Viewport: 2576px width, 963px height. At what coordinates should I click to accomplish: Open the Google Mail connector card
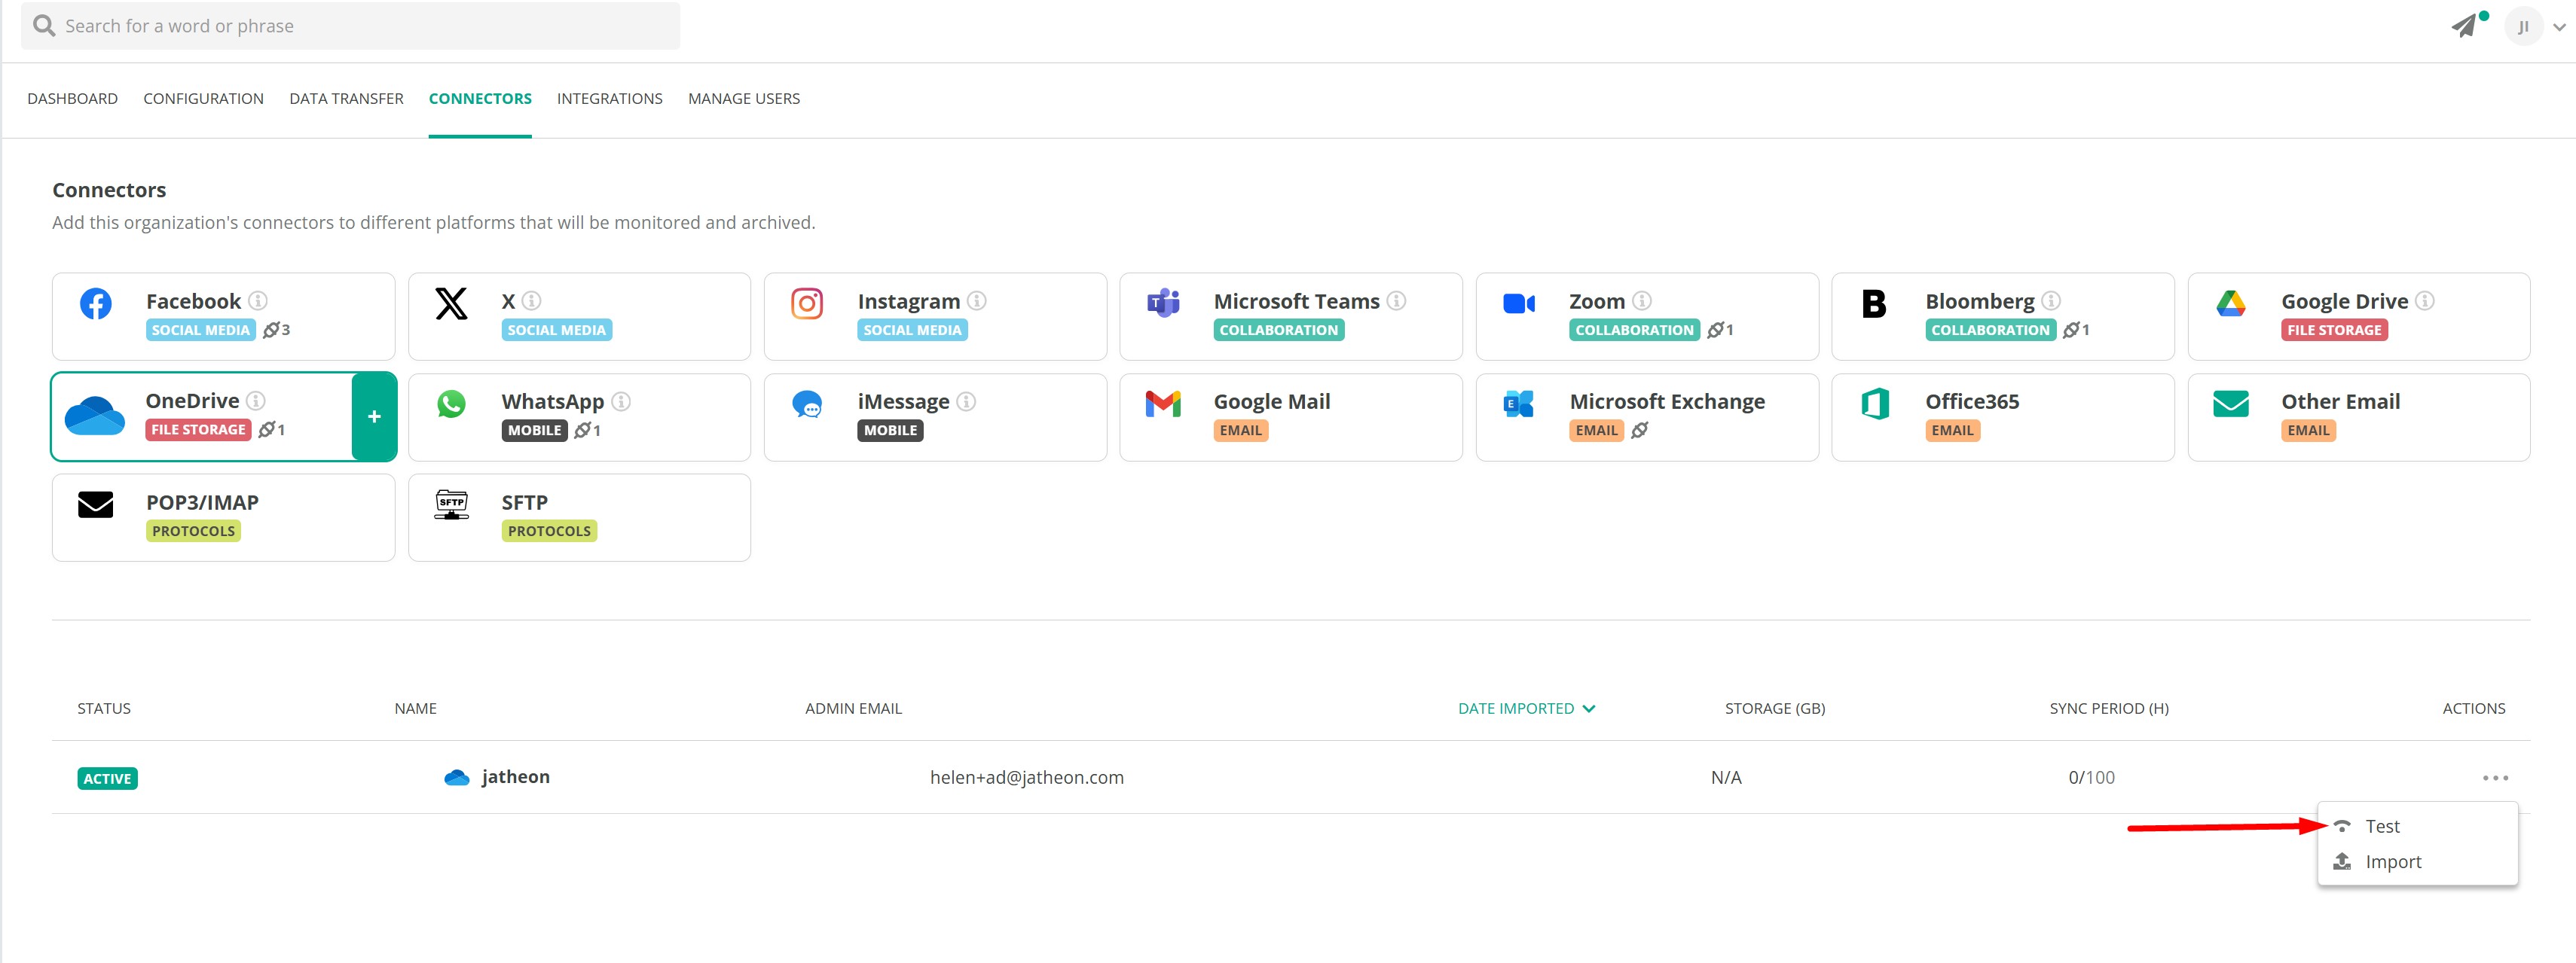[1290, 416]
